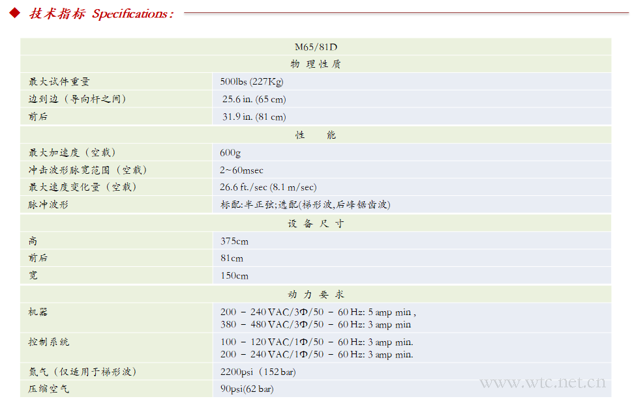The height and width of the screenshot is (401, 632).
Task: Click the 200-240 VAC/1Φ 3 amp line
Action: (317, 354)
